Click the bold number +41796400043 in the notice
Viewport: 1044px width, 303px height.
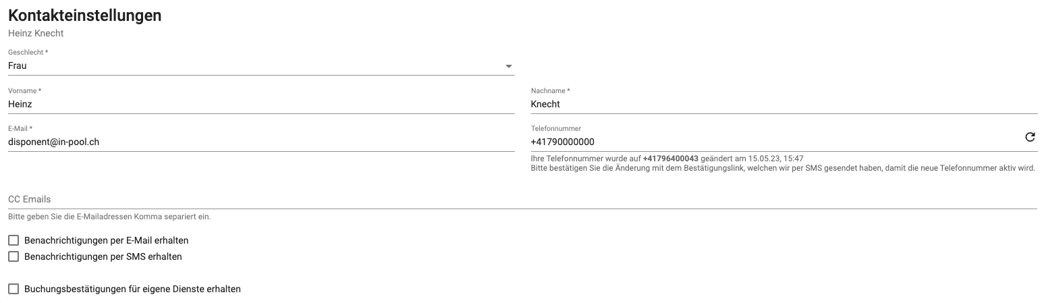pos(671,159)
